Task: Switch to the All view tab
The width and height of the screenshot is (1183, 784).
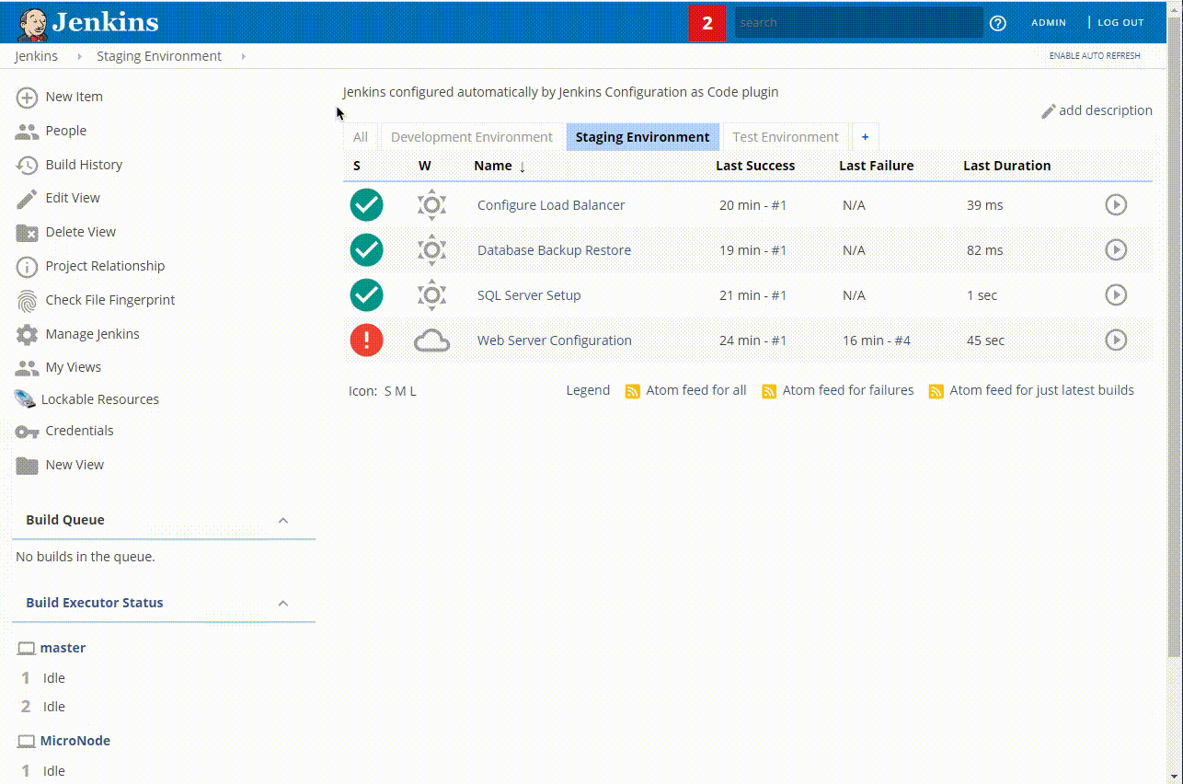Action: click(x=361, y=137)
